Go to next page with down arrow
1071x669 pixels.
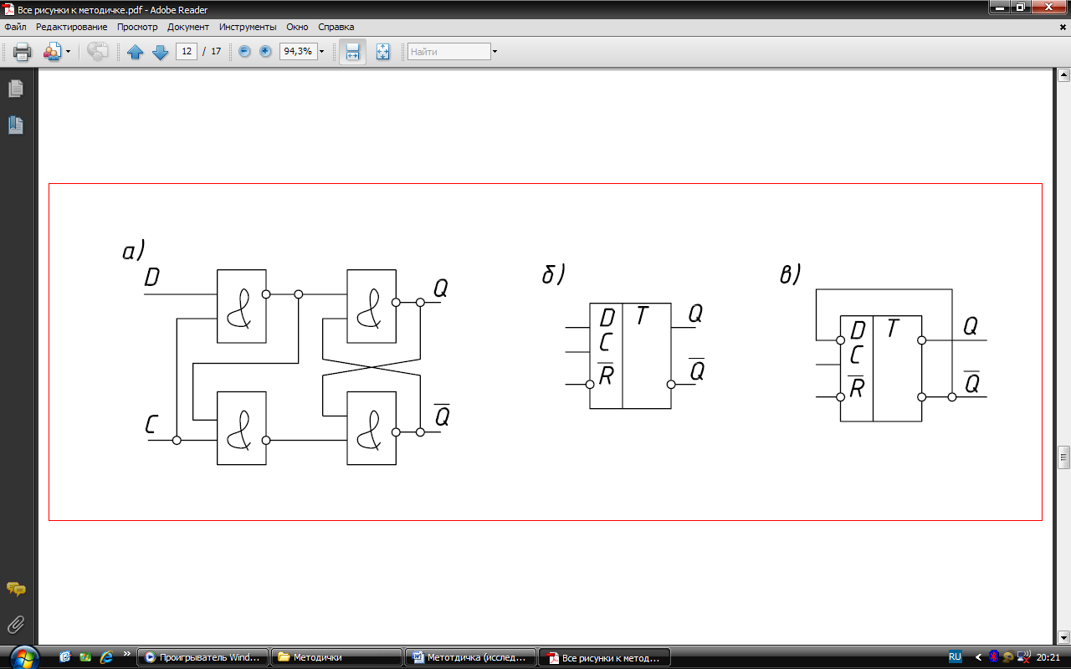pyautogui.click(x=160, y=52)
